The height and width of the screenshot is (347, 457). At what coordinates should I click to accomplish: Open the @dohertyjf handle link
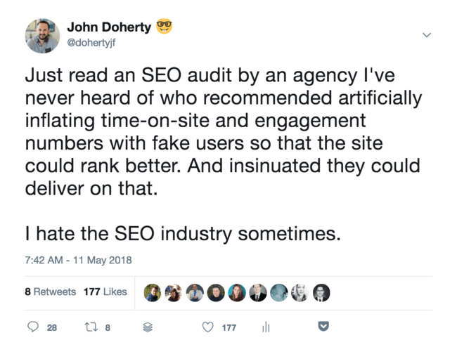(91, 43)
